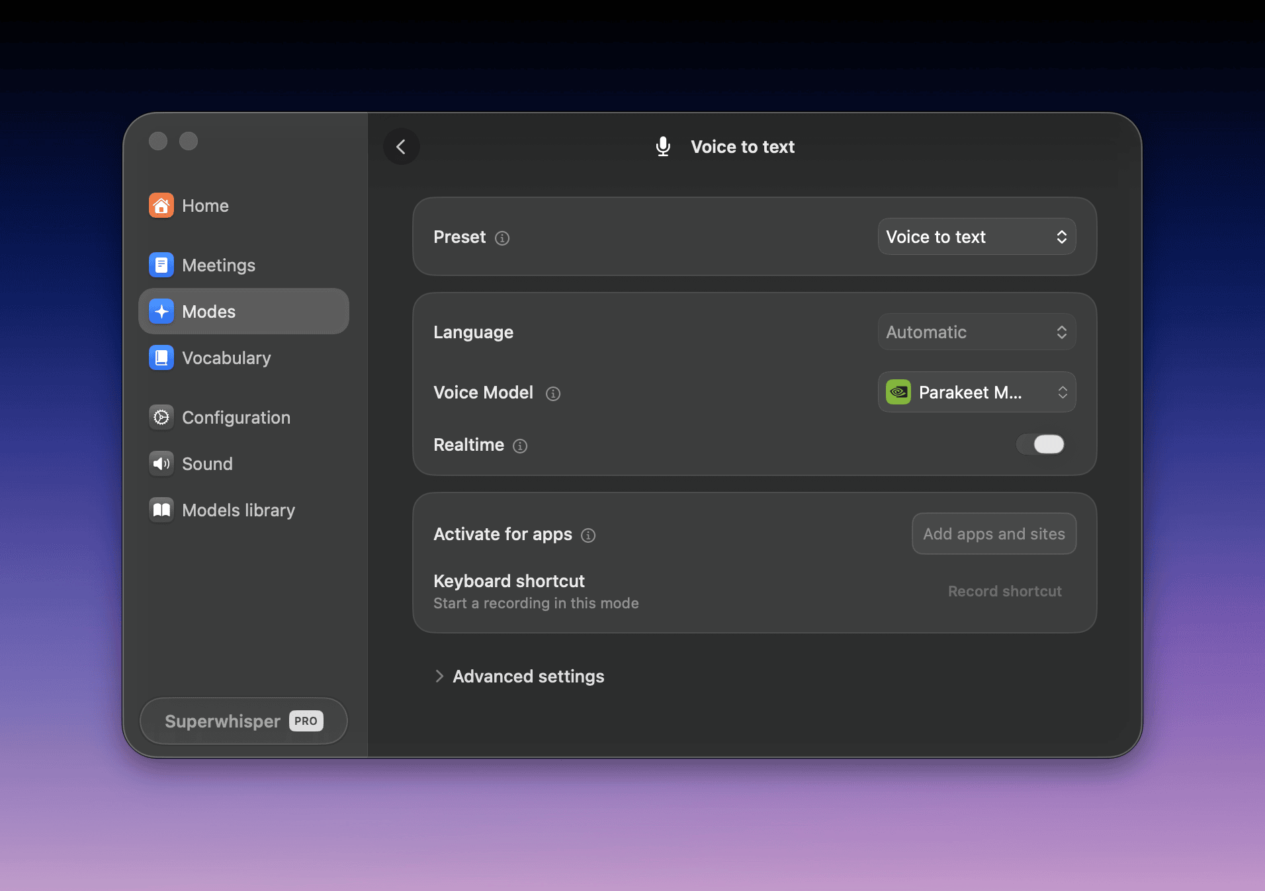The image size is (1265, 891).
Task: Open the Language Automatic dropdown
Action: (977, 332)
